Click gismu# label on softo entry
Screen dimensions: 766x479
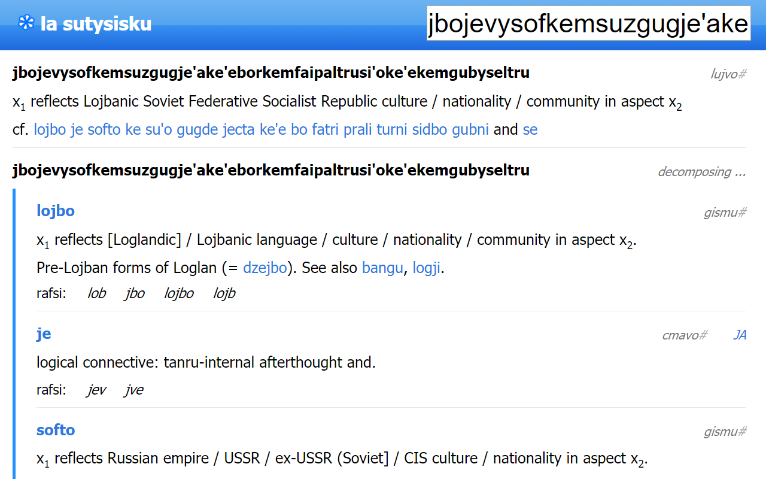[x=725, y=432]
